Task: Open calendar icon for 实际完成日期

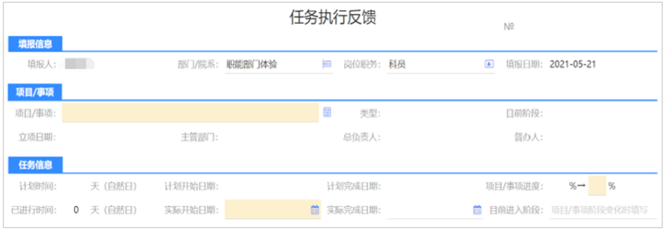Action: [x=477, y=209]
